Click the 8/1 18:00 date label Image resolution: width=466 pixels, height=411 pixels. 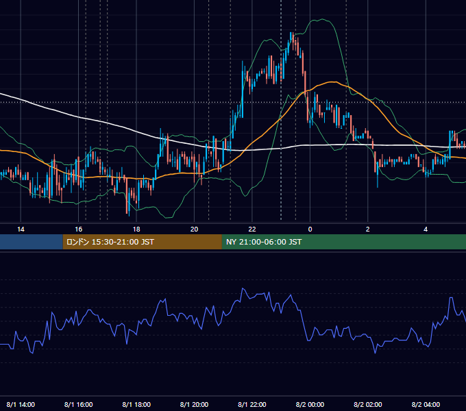click(x=136, y=404)
